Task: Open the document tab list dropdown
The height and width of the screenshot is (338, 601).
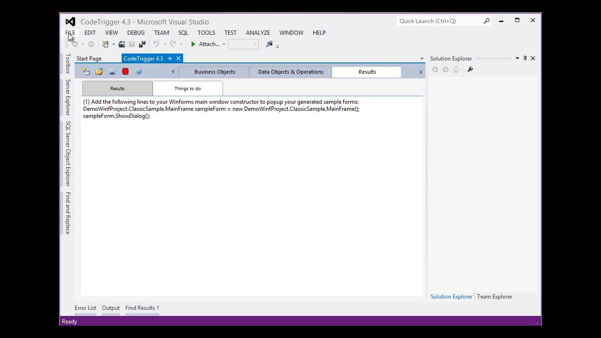Action: pyautogui.click(x=422, y=59)
